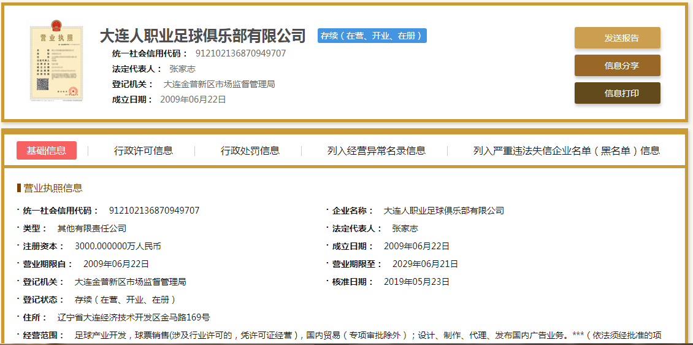Click 营业期限自 value 2009年06月22日

pos(117,264)
